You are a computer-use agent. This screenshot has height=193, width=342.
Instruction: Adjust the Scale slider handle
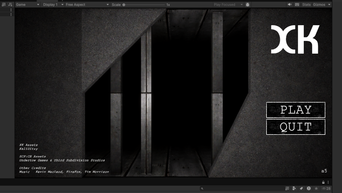coord(124,5)
